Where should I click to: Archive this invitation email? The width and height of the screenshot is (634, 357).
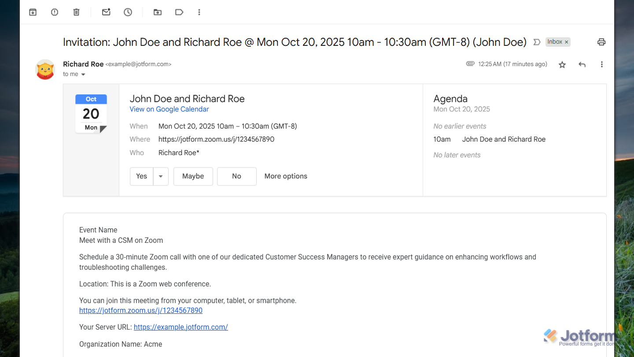[x=33, y=12]
